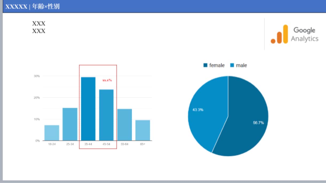The image size is (326, 183).
Task: Click the "43.3%" pie label
Action: [x=198, y=110]
